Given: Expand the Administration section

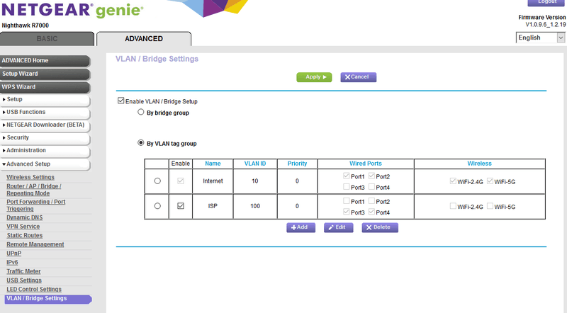Looking at the screenshot, I should point(45,150).
